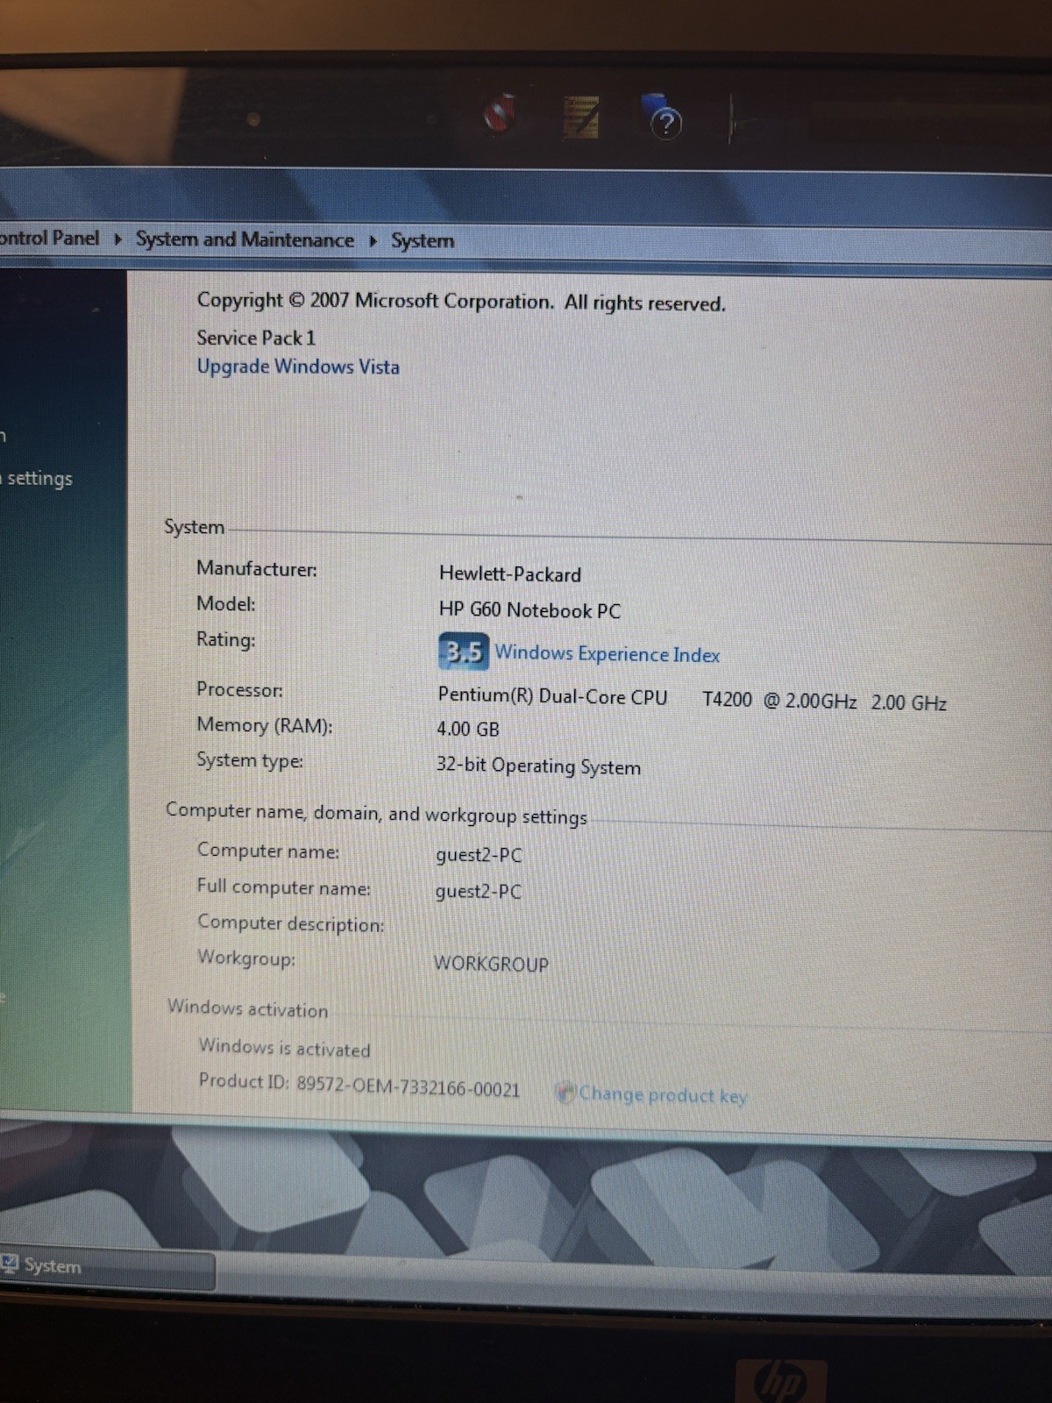1052x1403 pixels.
Task: Click the 'Computer name, domain, and workgroup settings' heading
Action: 376,813
